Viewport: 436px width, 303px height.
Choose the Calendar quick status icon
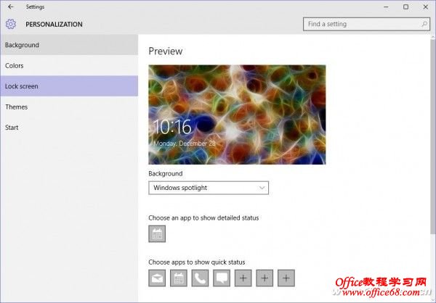click(179, 278)
